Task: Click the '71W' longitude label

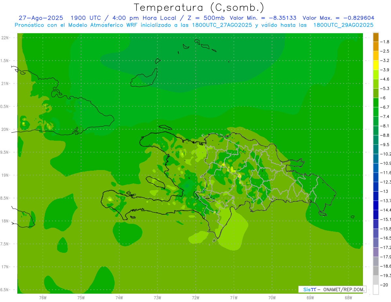Action: (234, 298)
